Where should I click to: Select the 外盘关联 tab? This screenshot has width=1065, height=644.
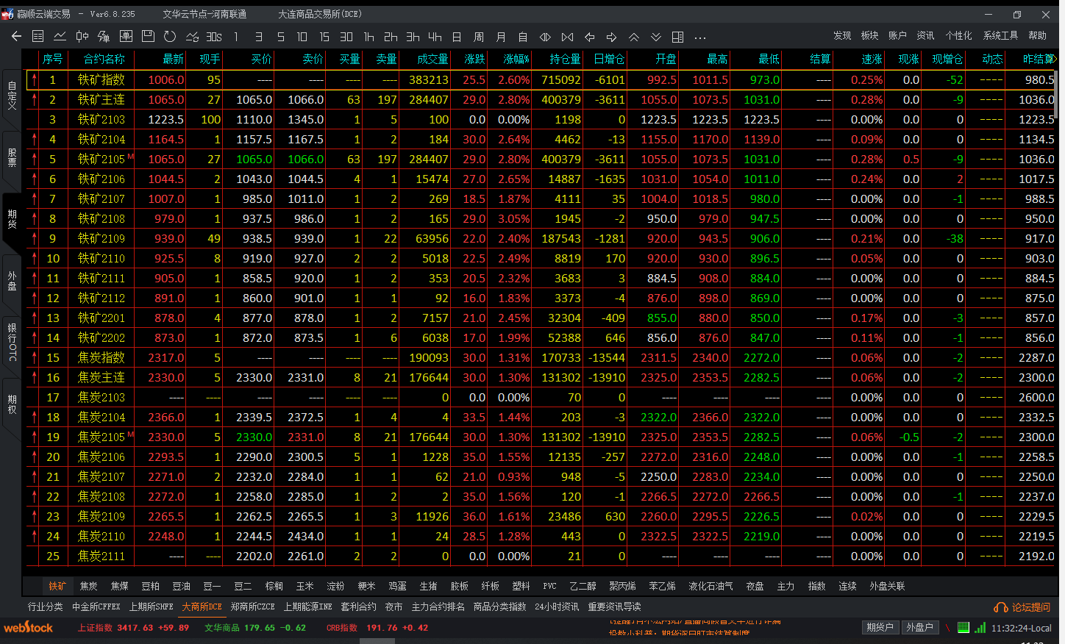(x=887, y=586)
